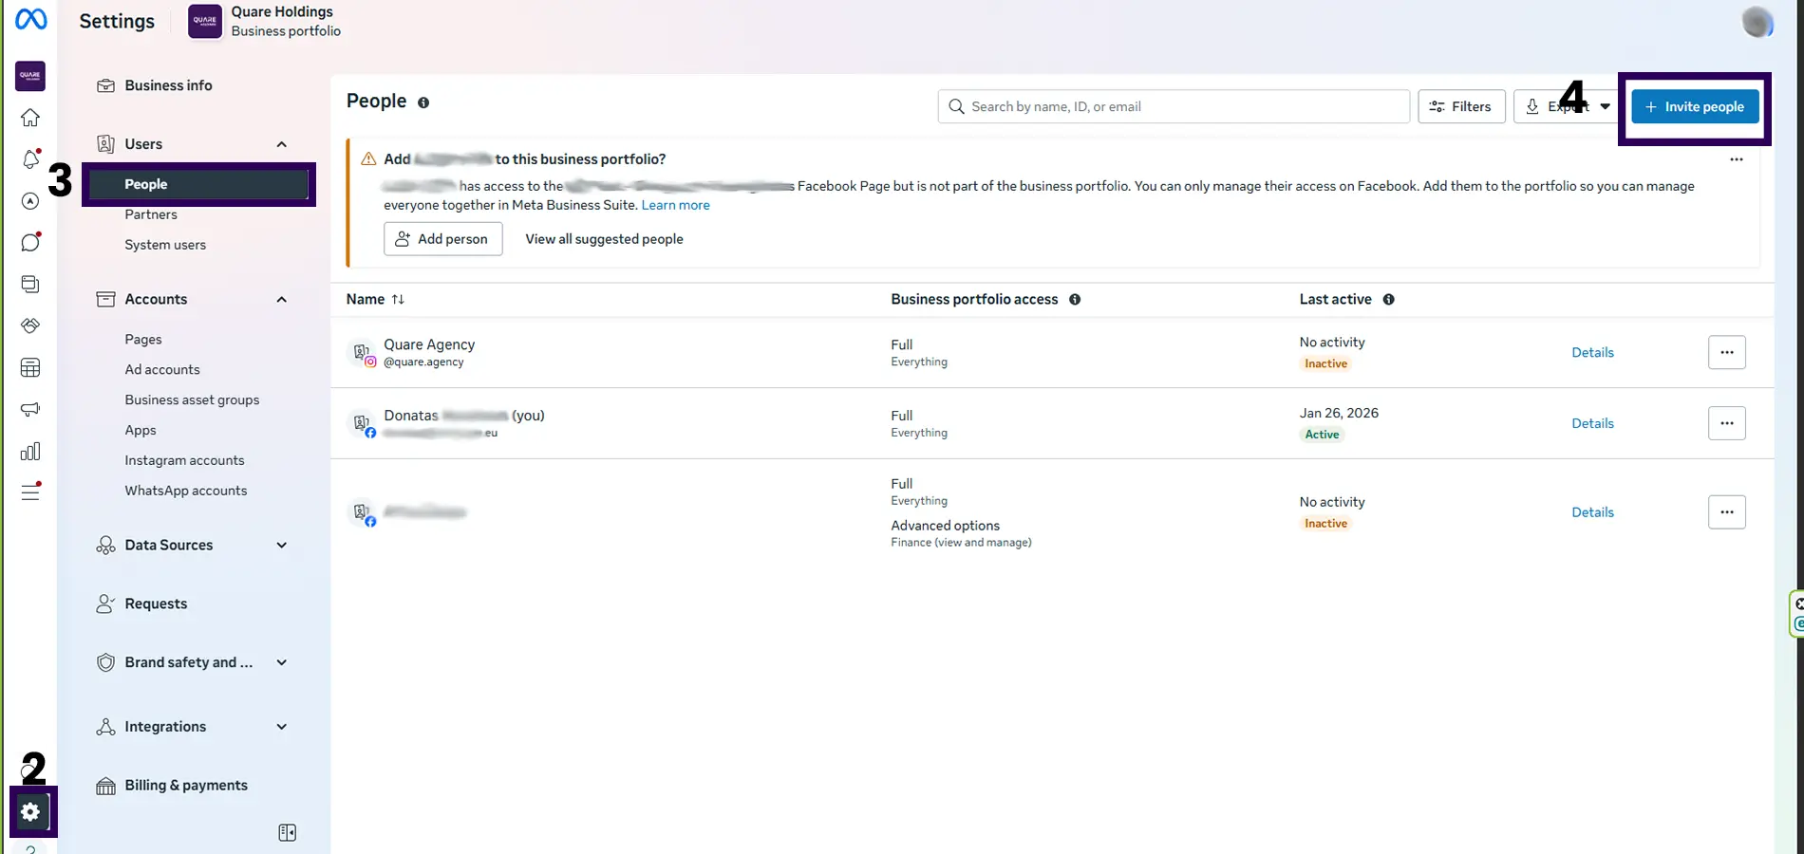
Task: Expand the Data Sources section
Action: (281, 545)
